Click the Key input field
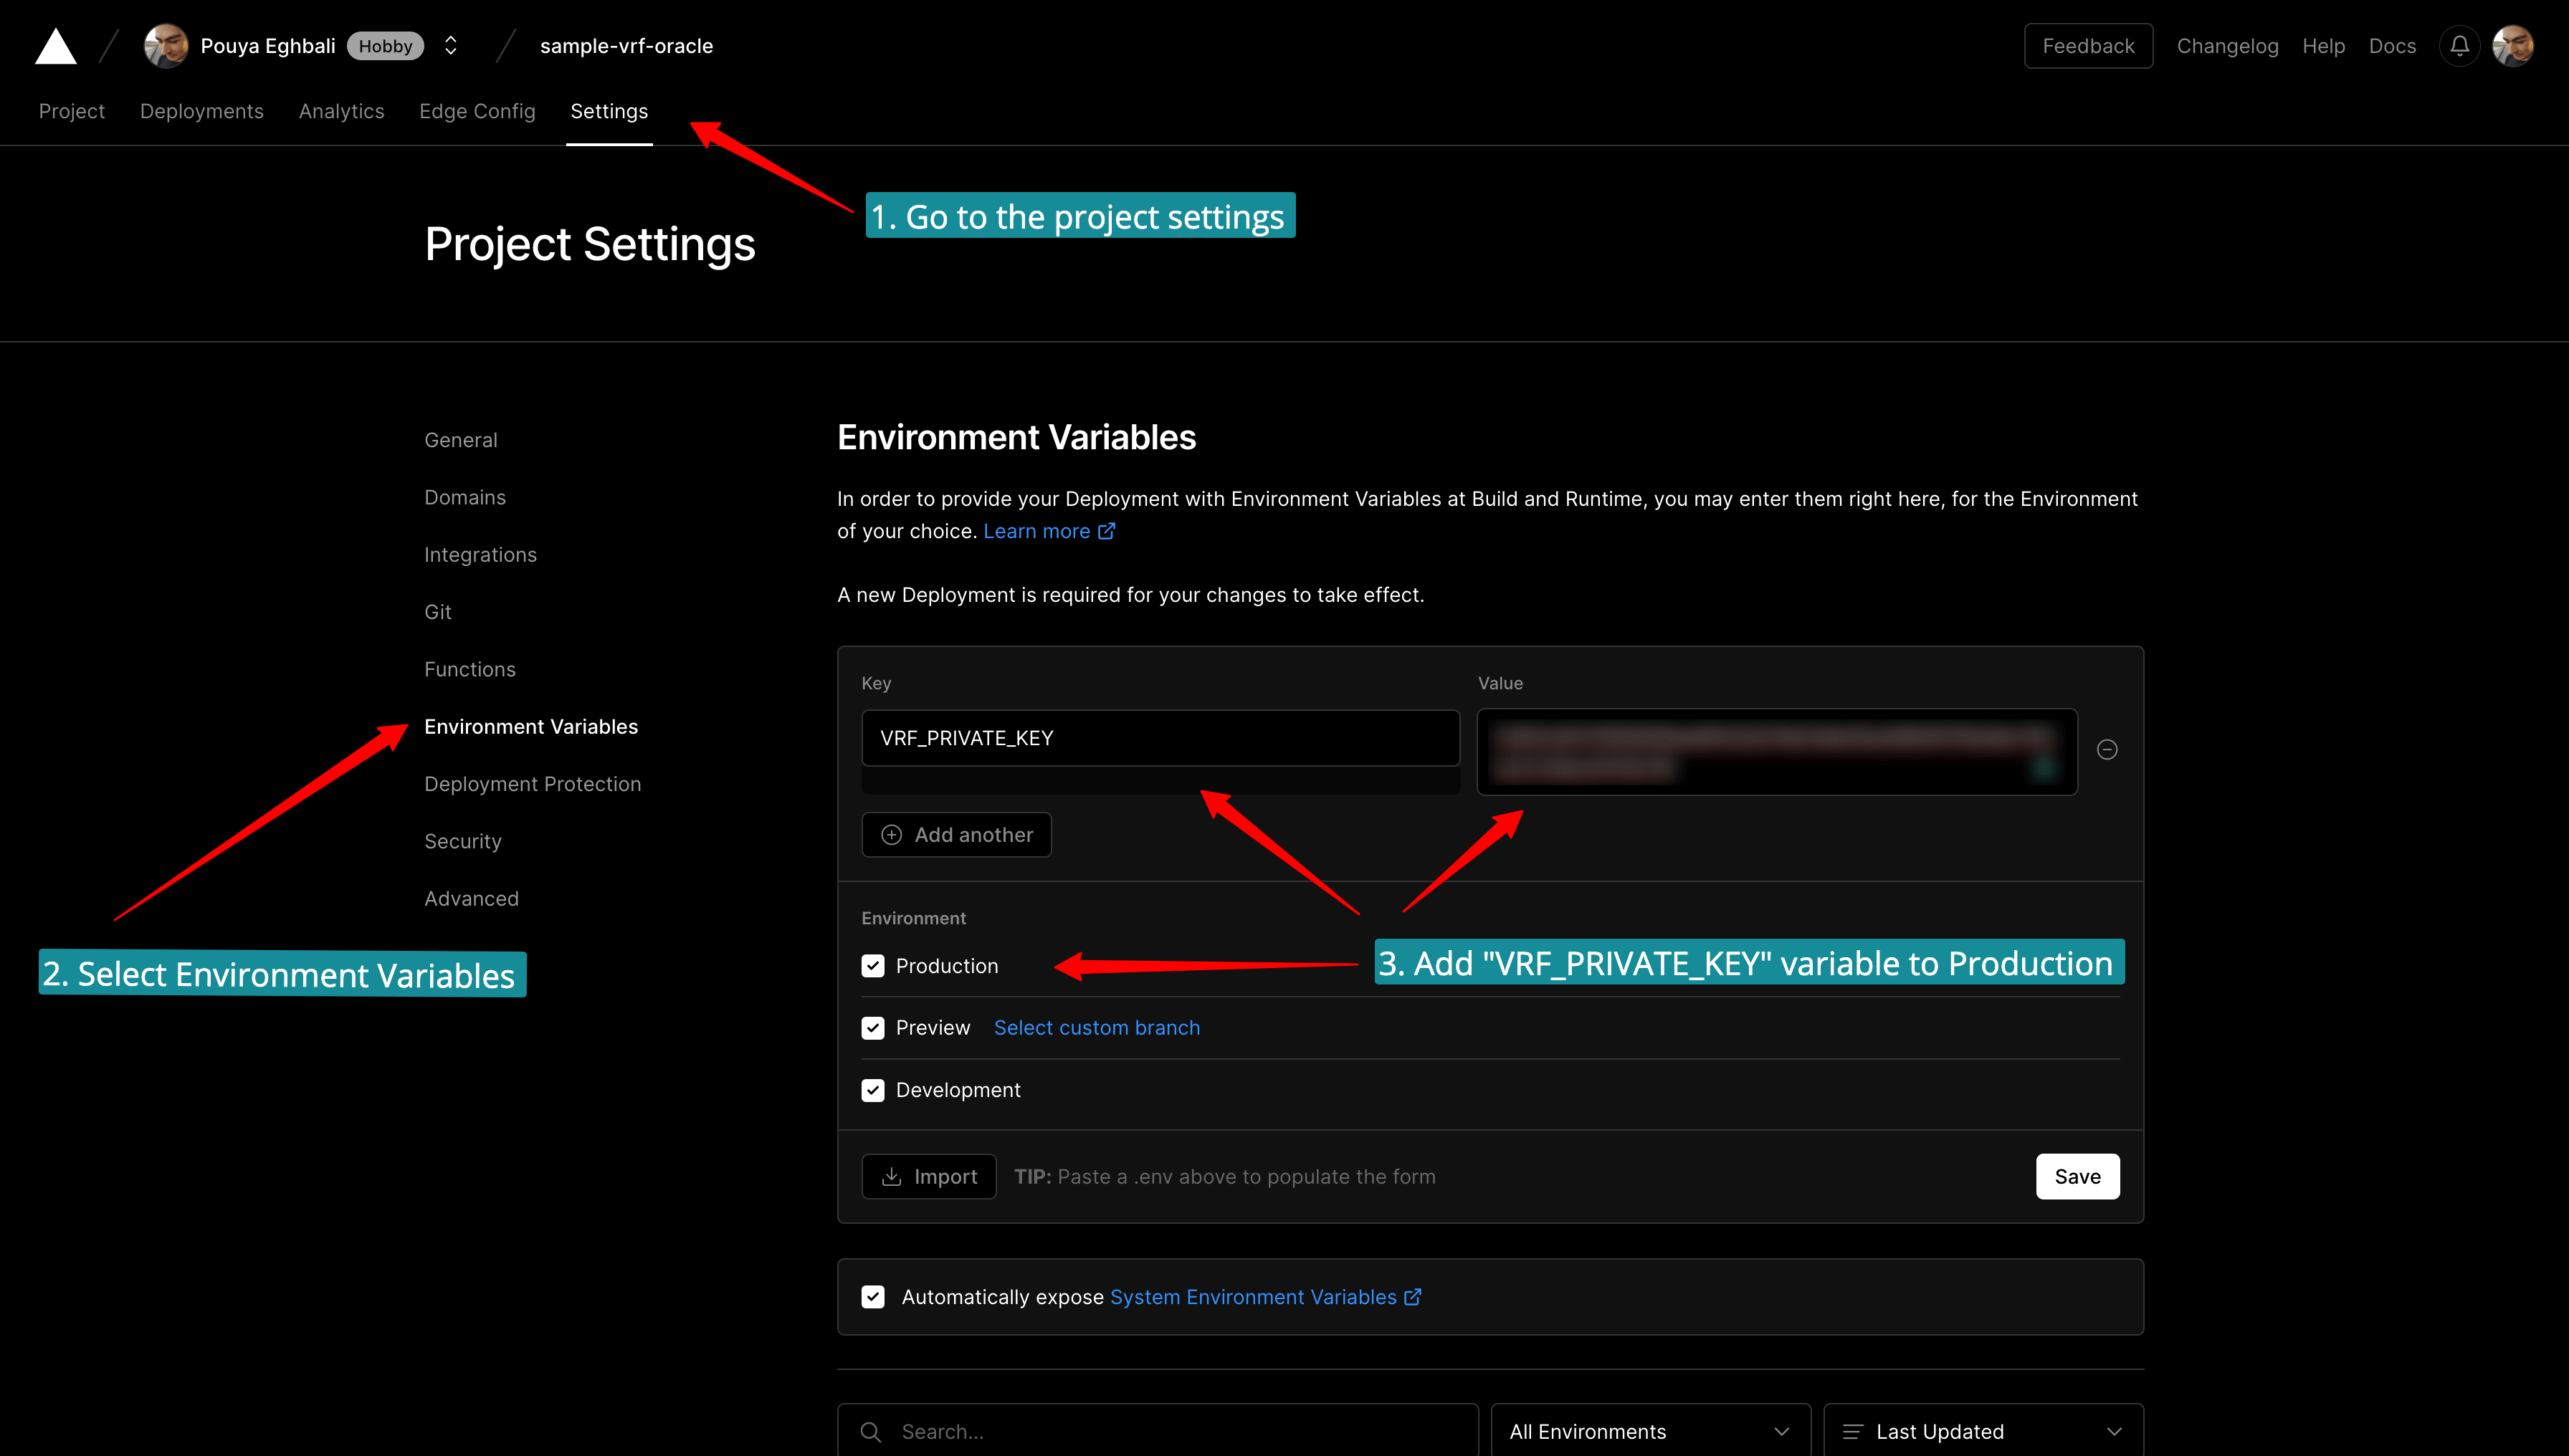Screen dimensions: 2569x1456 click(x=1160, y=738)
